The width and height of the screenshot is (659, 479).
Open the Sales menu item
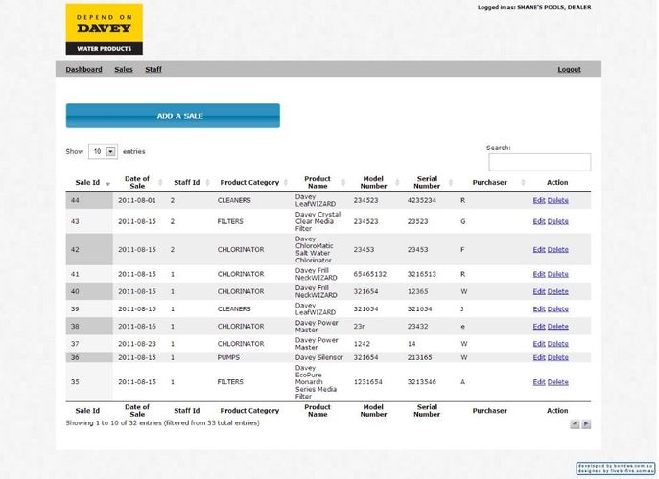pyautogui.click(x=124, y=69)
